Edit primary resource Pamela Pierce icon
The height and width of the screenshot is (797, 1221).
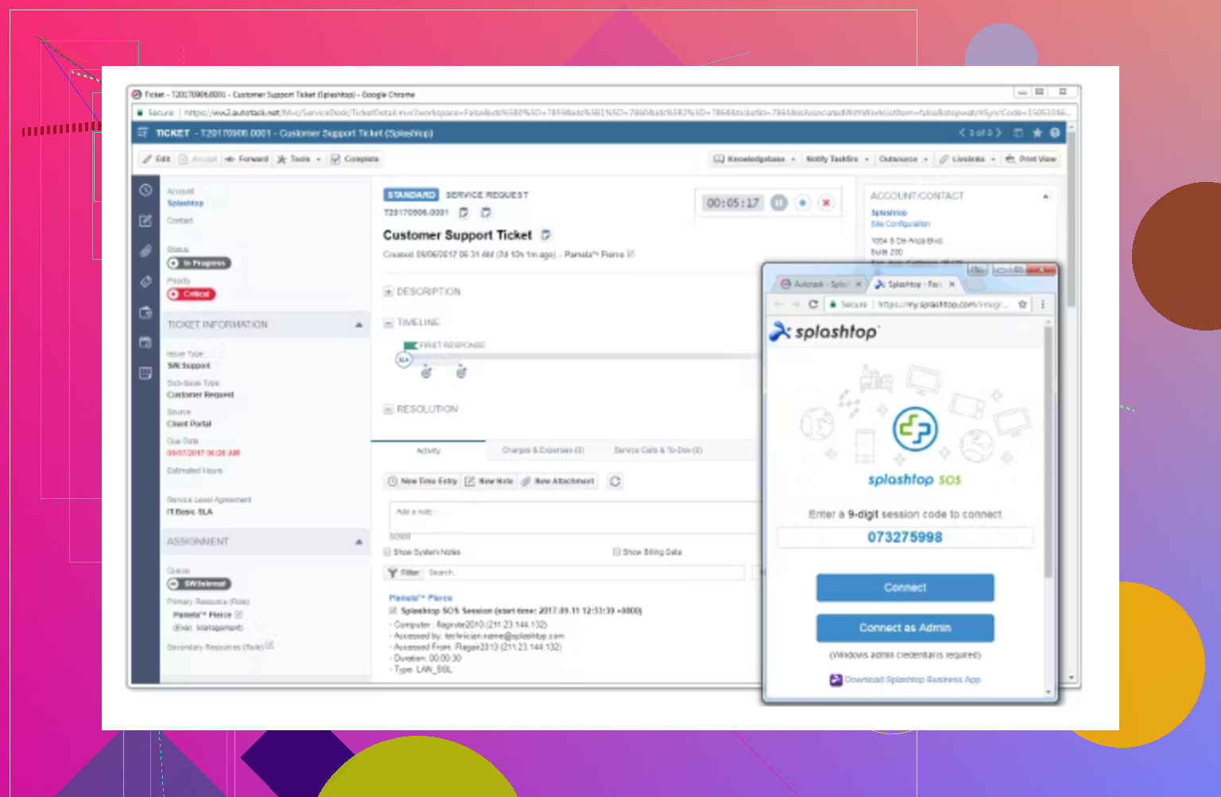click(x=239, y=614)
